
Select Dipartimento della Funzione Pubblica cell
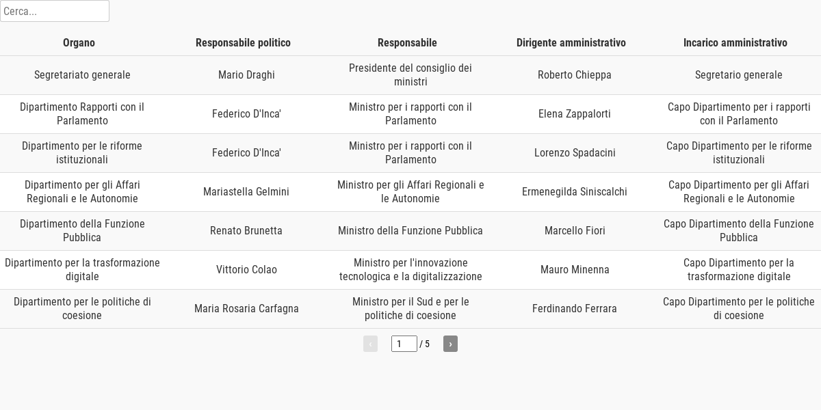[x=82, y=231]
